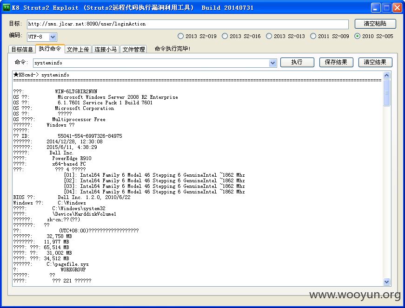The height and width of the screenshot is (308, 405).
Task: Click the output scrollbar down arrow
Action: click(387, 282)
